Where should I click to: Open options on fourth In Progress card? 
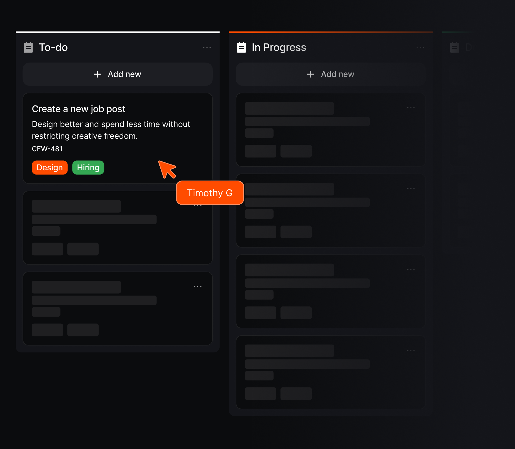(411, 350)
